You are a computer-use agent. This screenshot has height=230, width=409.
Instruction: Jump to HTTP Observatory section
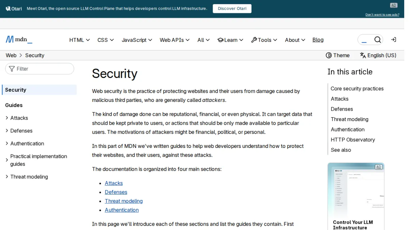(353, 140)
